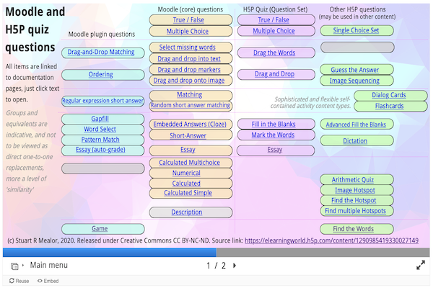Open Dictation link
The image size is (433, 288).
(355, 141)
